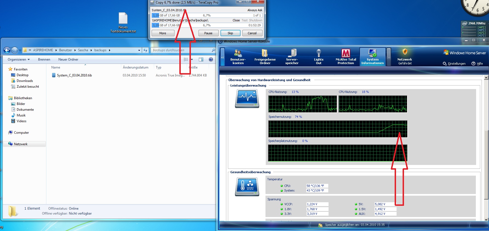
Task: Click the Netzwerk Gefährdet shield icon
Action: pos(405,52)
